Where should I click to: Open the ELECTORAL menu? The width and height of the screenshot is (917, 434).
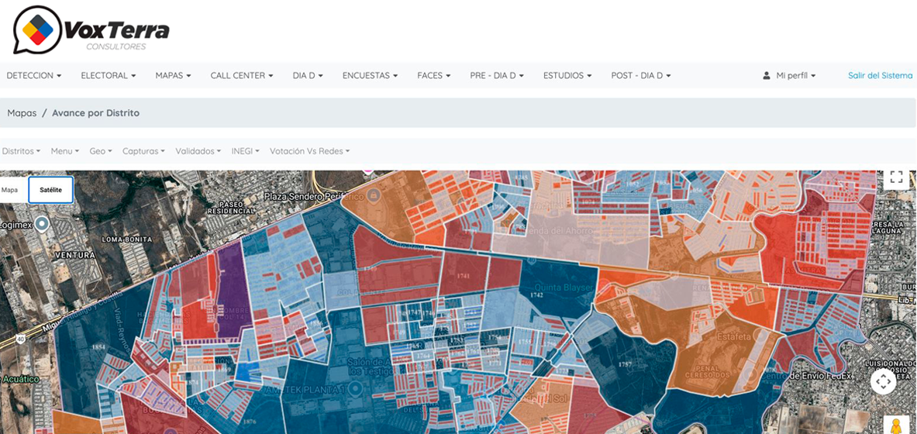pos(108,76)
